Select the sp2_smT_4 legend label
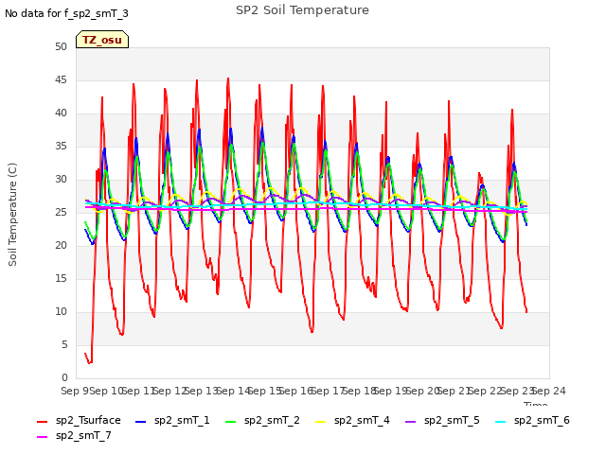606x454 pixels. coord(362,420)
